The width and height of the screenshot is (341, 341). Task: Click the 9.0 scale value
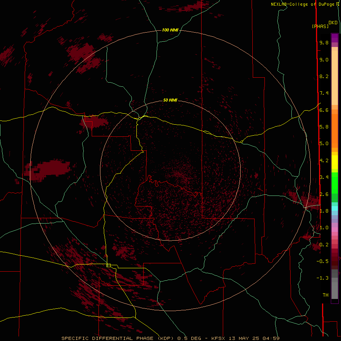point(324,59)
